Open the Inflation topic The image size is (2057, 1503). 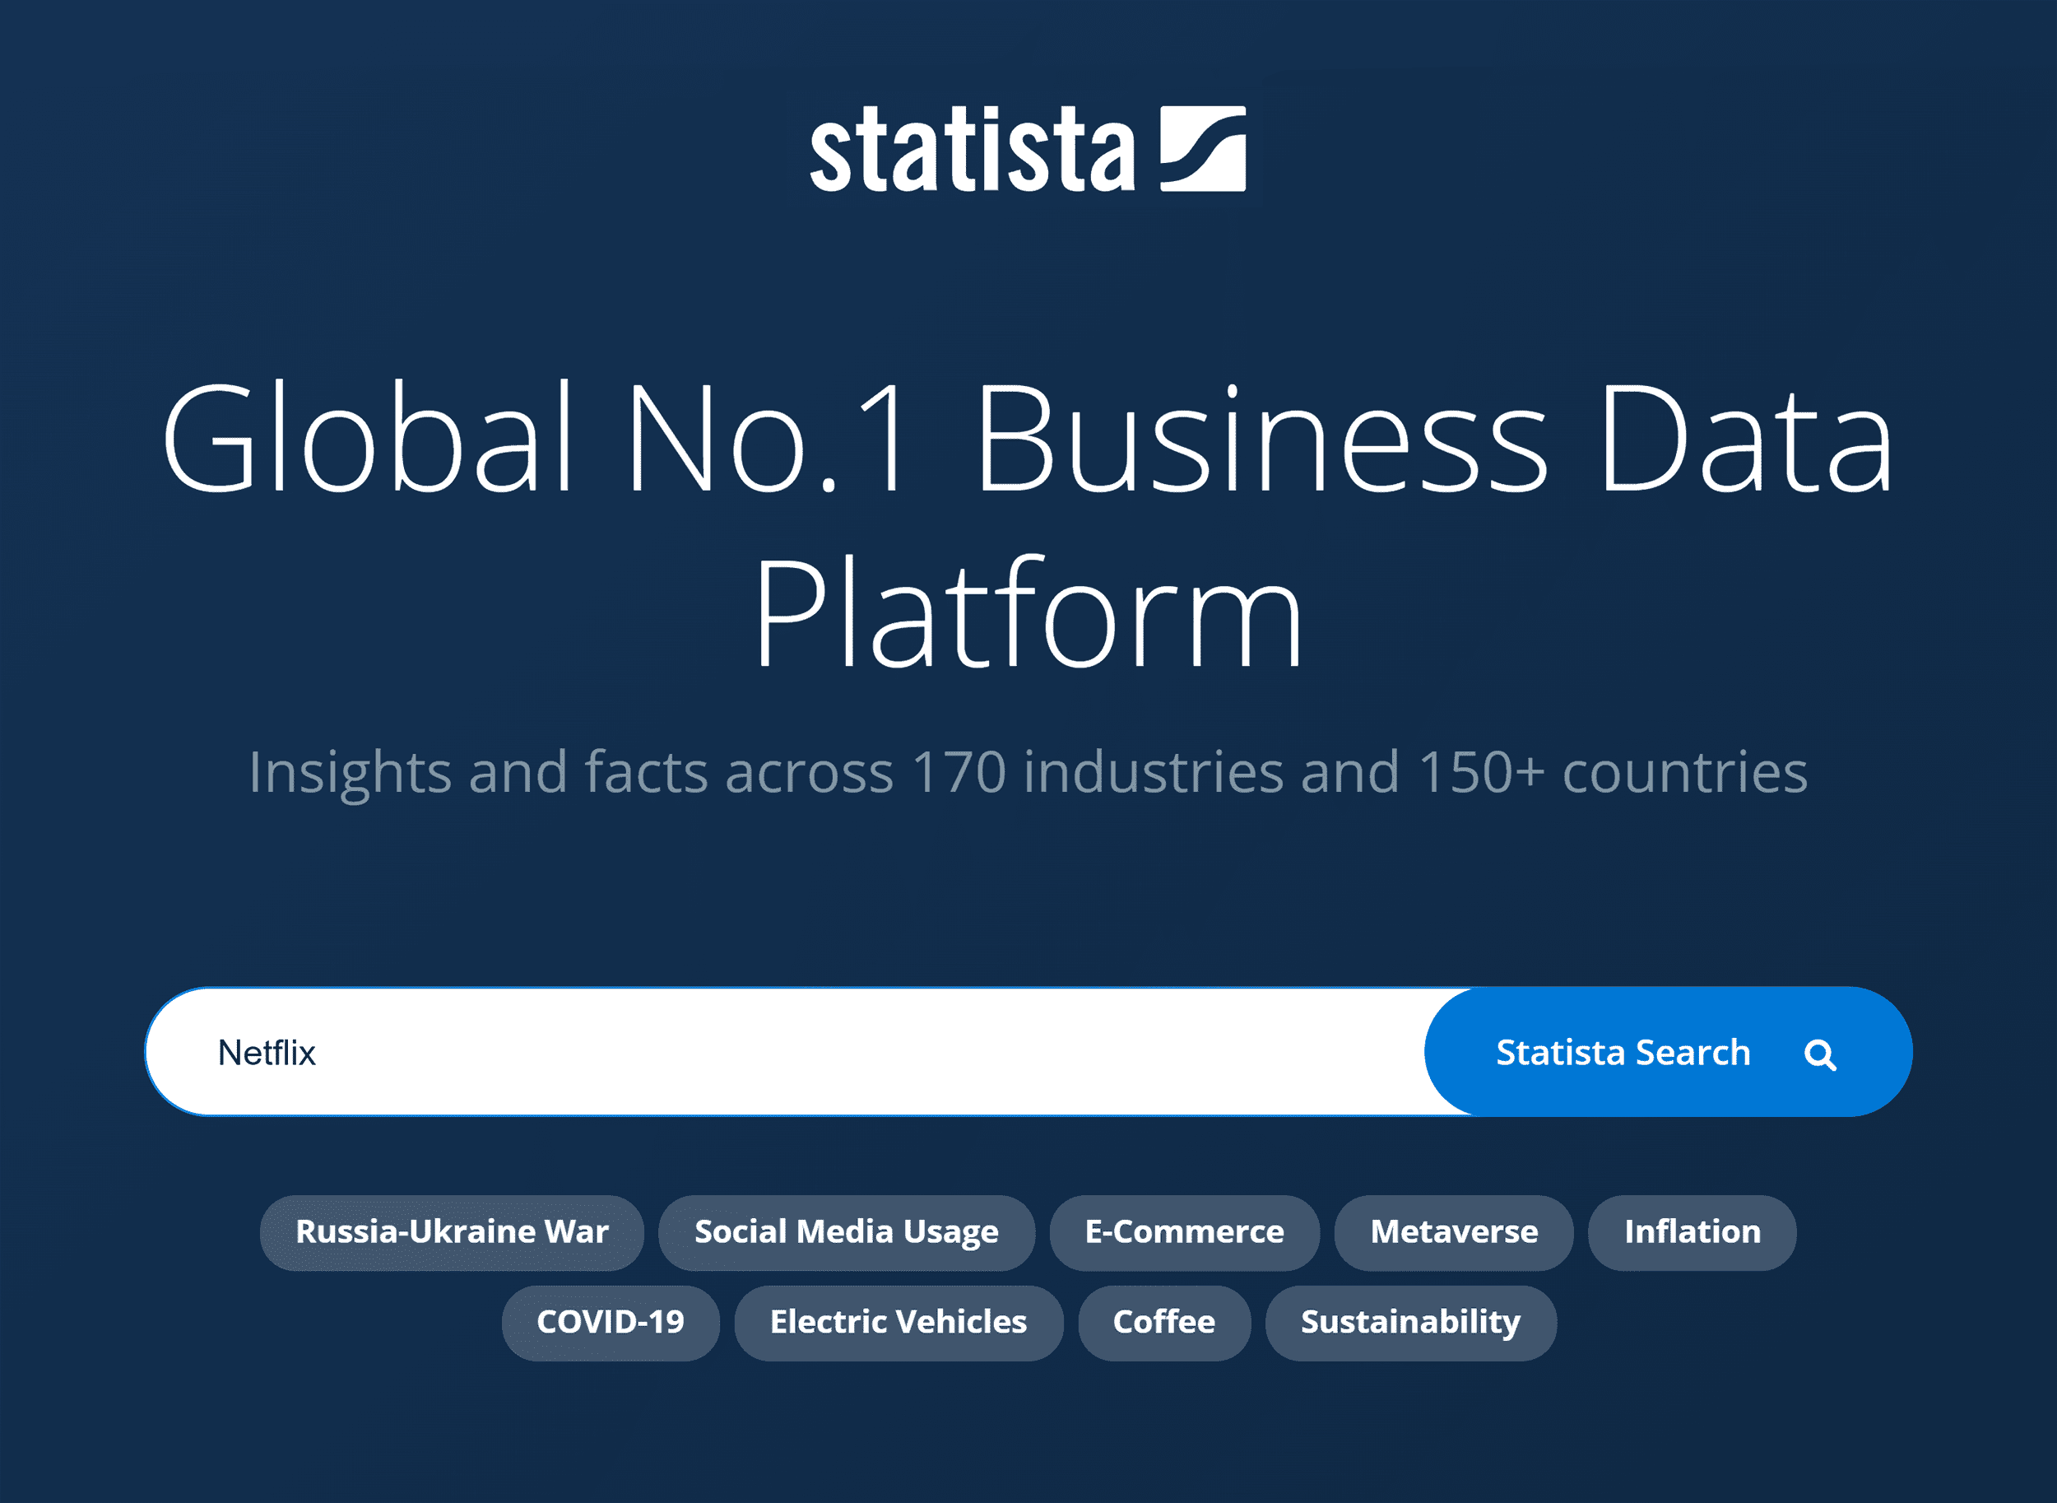pyautogui.click(x=1692, y=1232)
